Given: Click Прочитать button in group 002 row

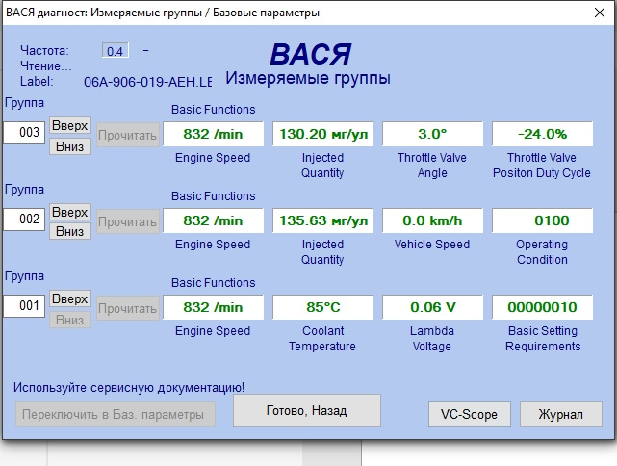Looking at the screenshot, I should click(x=128, y=221).
